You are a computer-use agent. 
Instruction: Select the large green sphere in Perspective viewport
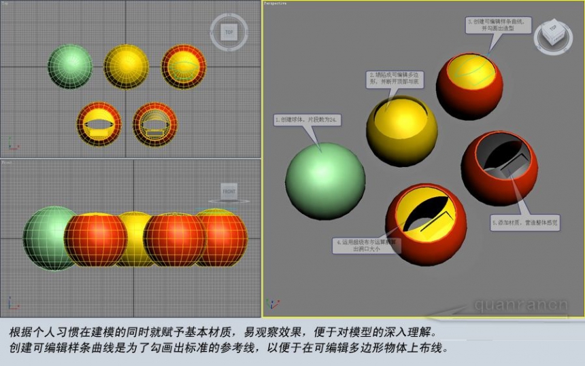[325, 181]
